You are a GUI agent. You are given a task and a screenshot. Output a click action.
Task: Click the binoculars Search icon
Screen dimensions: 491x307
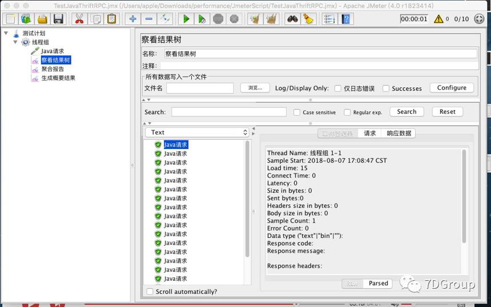tap(292, 19)
